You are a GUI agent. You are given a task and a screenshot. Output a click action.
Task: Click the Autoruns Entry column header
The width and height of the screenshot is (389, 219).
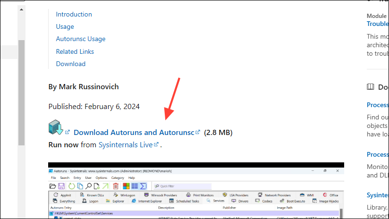pos(61,208)
